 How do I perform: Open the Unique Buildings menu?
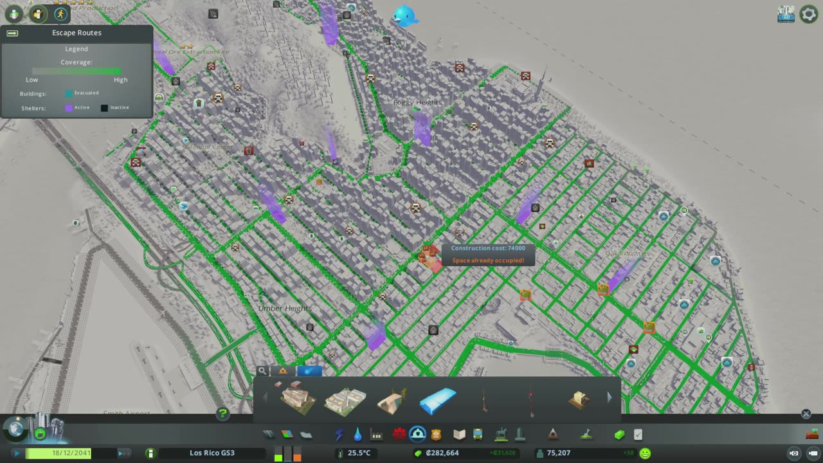pyautogui.click(x=520, y=435)
